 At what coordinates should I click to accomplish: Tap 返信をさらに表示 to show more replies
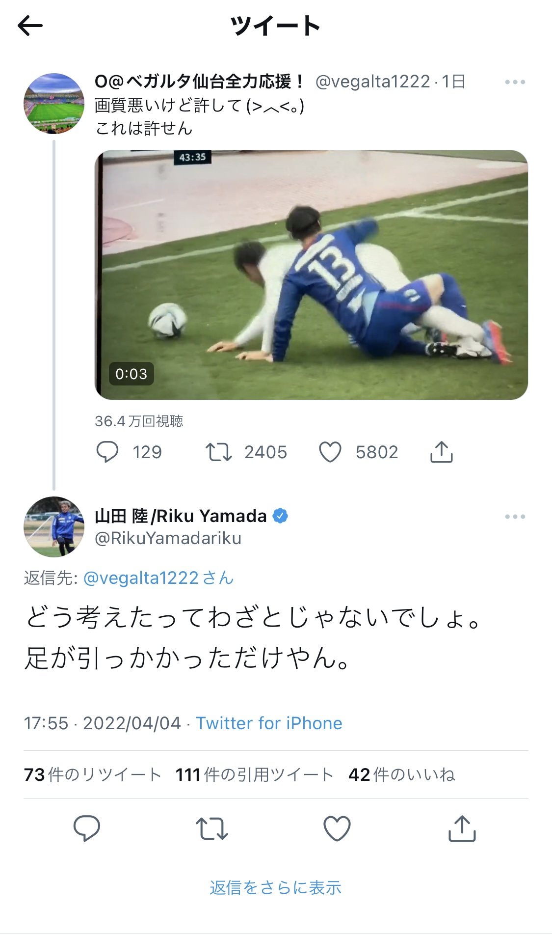[276, 887]
